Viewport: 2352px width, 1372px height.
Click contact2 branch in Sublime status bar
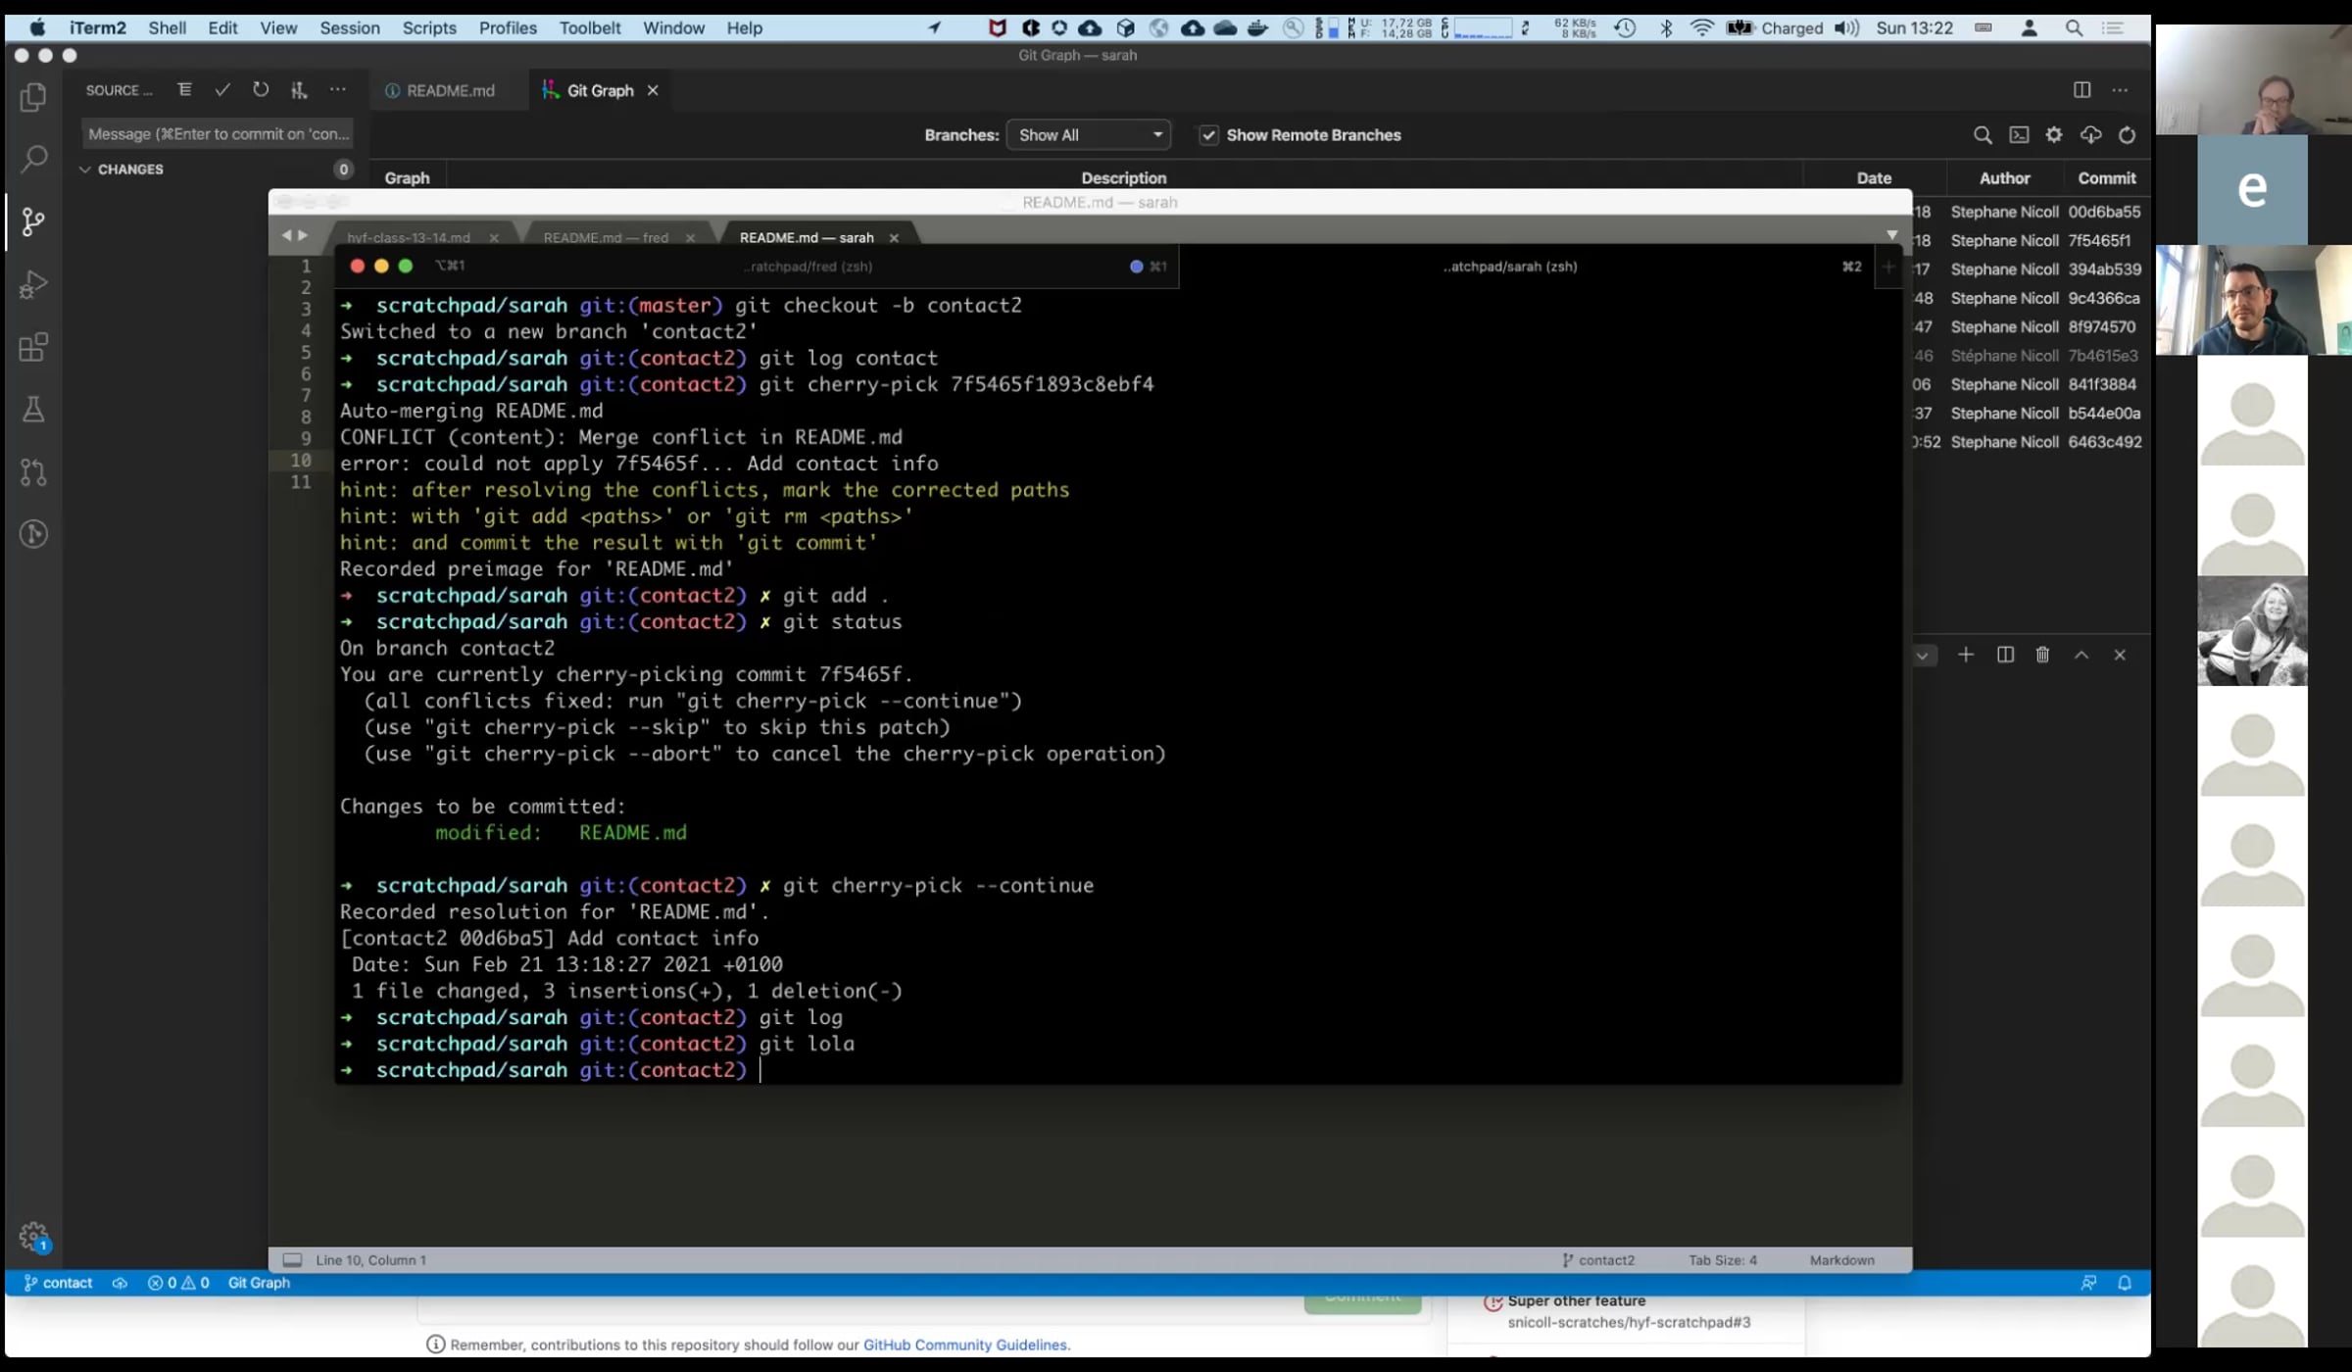pos(1598,1260)
